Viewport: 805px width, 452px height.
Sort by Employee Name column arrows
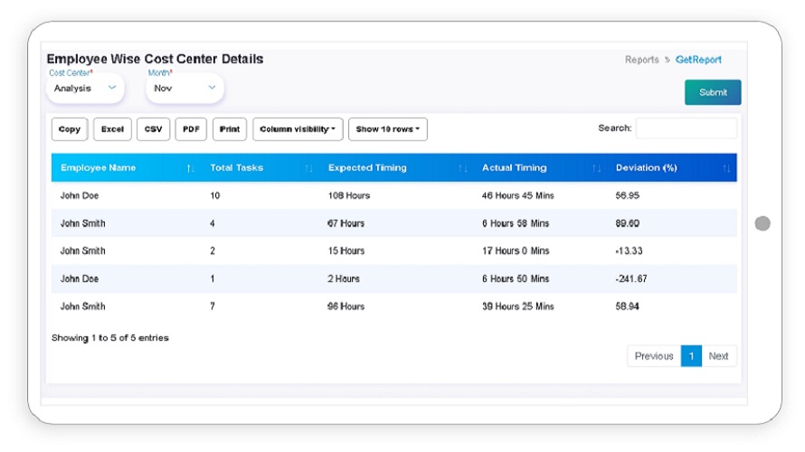click(x=190, y=168)
